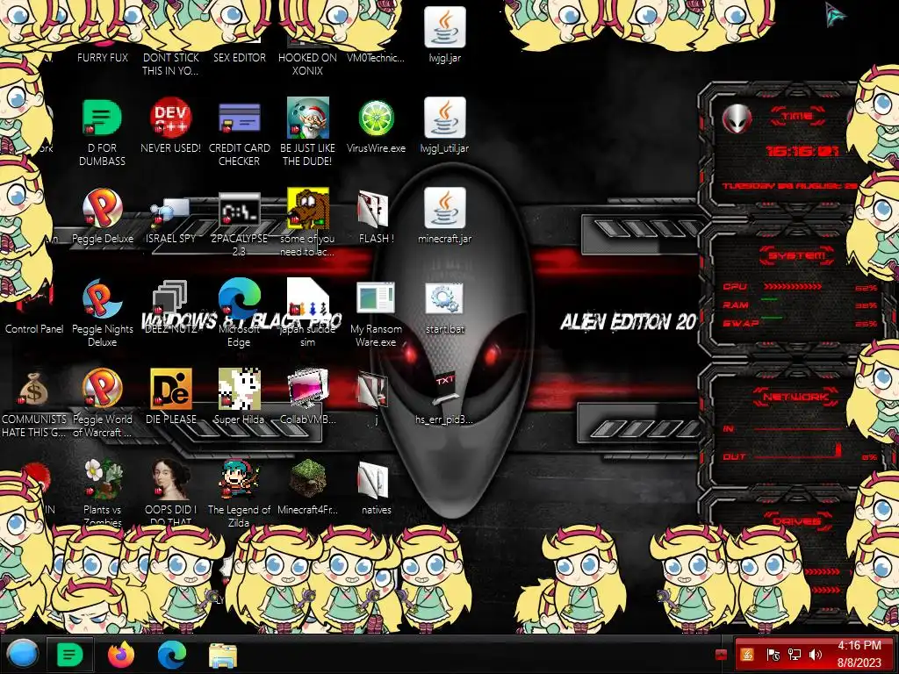This screenshot has height=674, width=899.
Task: Open Microsoft Edge from the taskbar
Action: pos(172,655)
